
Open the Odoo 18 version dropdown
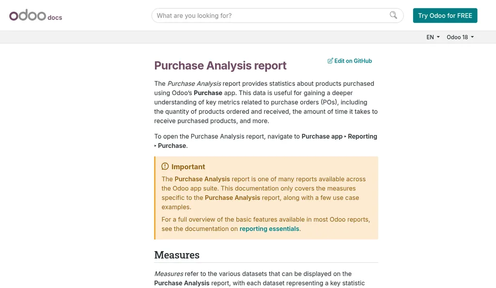(460, 37)
